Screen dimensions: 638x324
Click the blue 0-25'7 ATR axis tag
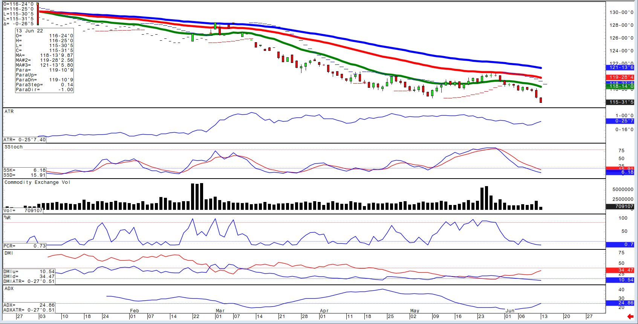click(x=620, y=121)
